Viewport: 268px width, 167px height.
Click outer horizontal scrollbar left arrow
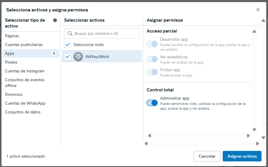pyautogui.click(x=146, y=144)
